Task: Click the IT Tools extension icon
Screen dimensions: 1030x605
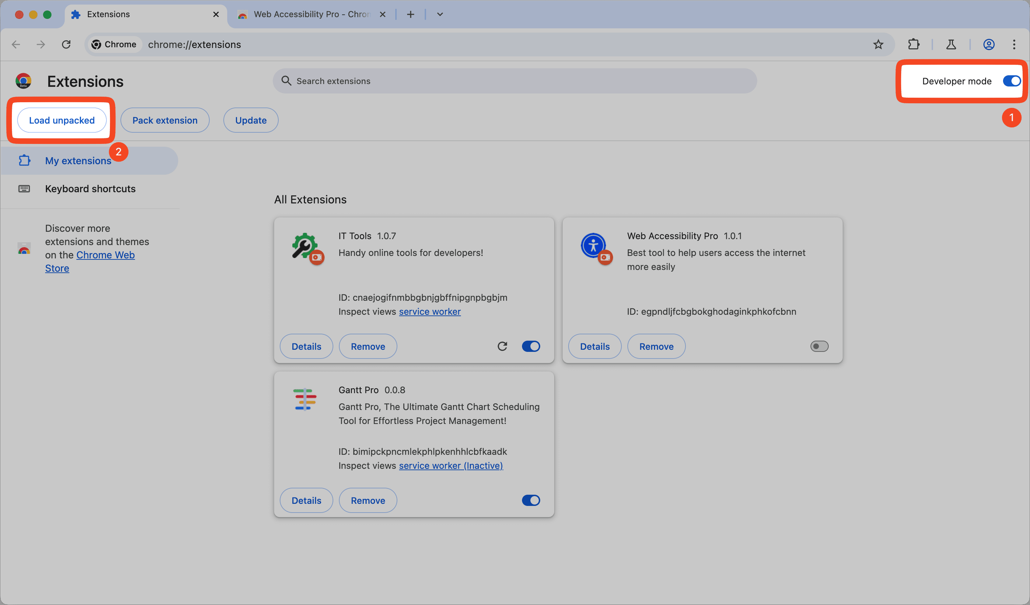Action: (x=305, y=246)
